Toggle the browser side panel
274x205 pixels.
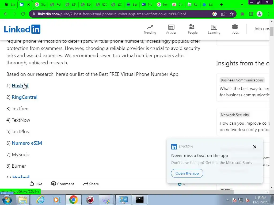(x=251, y=14)
